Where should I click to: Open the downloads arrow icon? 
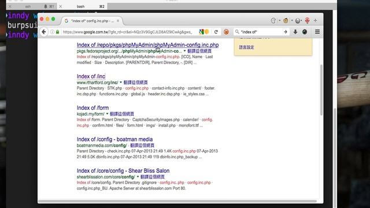295,32
